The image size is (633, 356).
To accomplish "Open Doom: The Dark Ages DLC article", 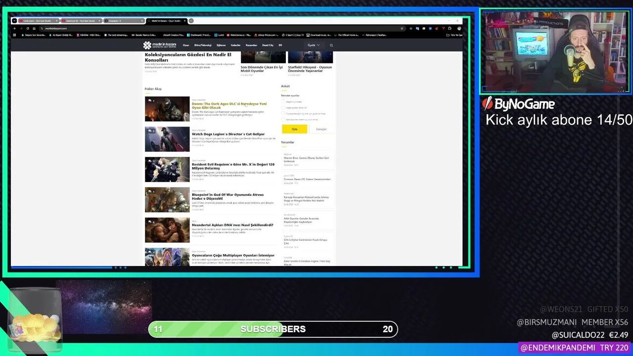I will 229,105.
